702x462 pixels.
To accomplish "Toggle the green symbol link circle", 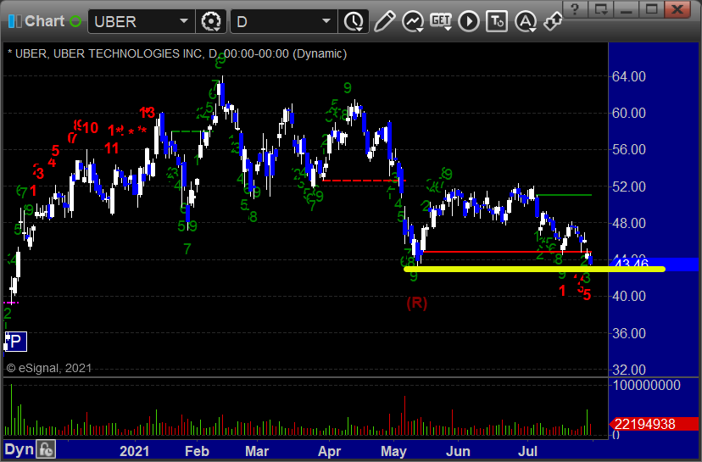I will [x=75, y=21].
